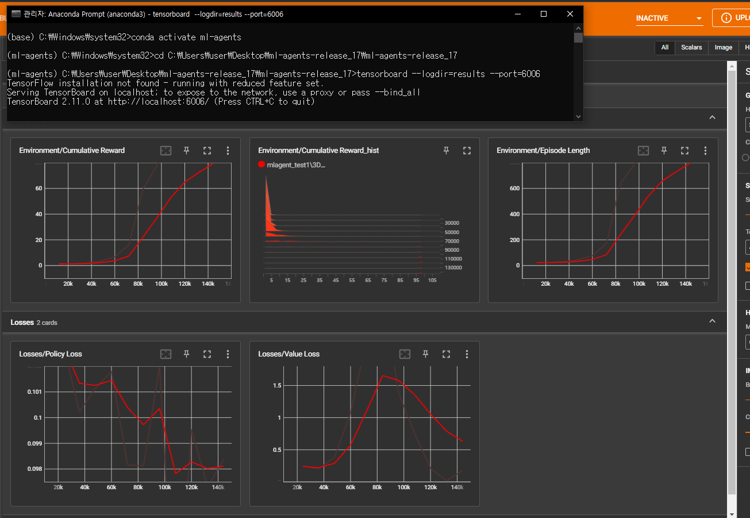
Task: Click TensorBoard page scrollbar up arrow
Action: pos(732,66)
